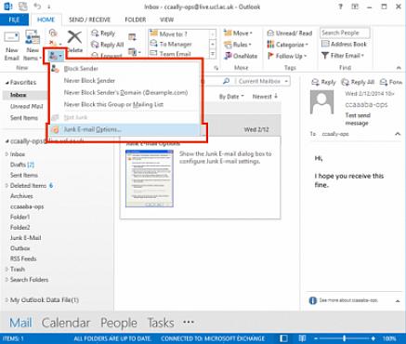Image resolution: width=406 pixels, height=344 pixels.
Task: Expand the Deleted Items folder
Action: pyautogui.click(x=7, y=186)
